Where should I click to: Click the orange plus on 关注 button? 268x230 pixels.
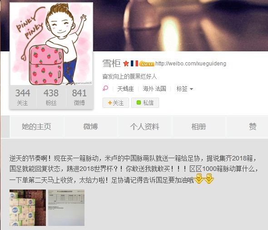[110, 103]
